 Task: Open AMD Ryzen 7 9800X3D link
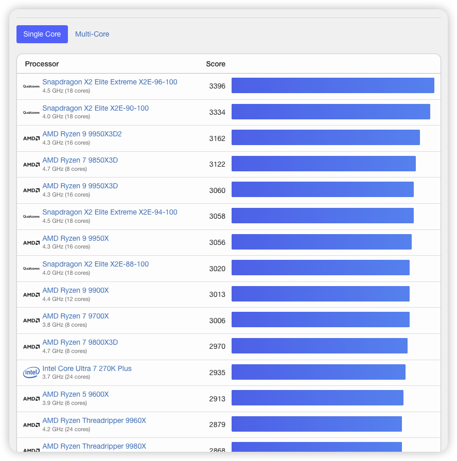80,342
